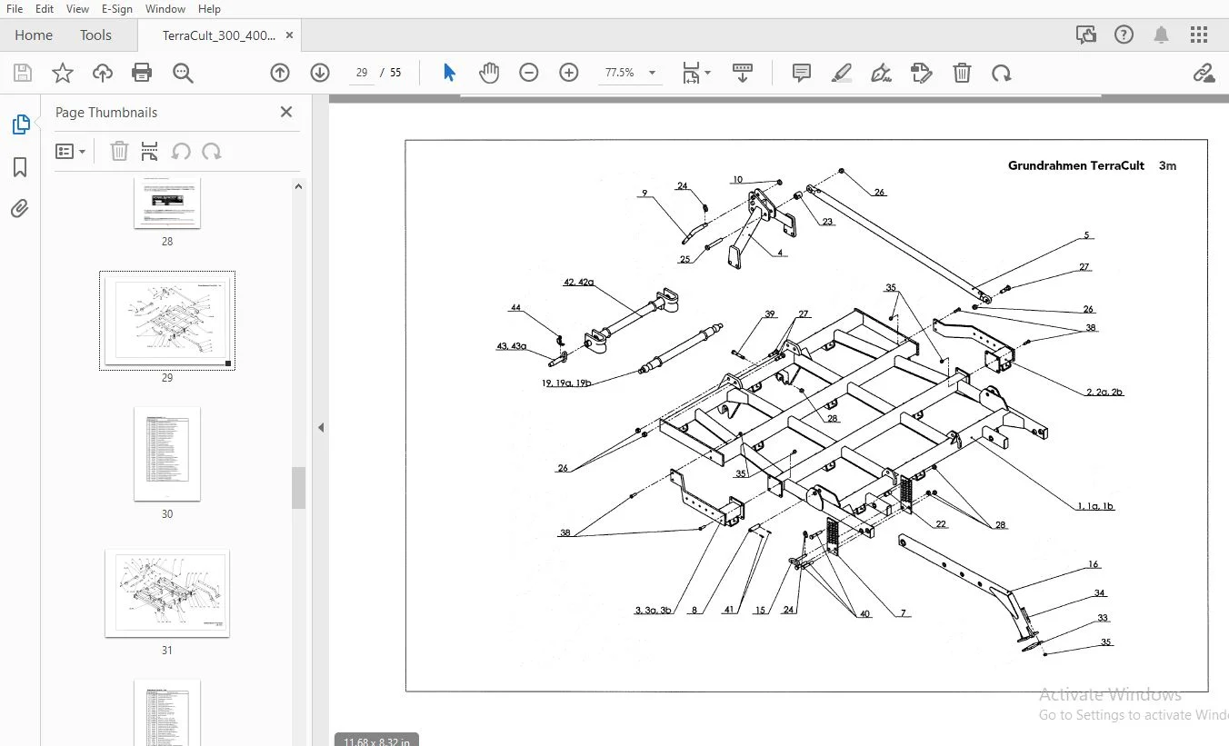Activate the Hand pan tool
The height and width of the screenshot is (746, 1229).
pyautogui.click(x=489, y=73)
